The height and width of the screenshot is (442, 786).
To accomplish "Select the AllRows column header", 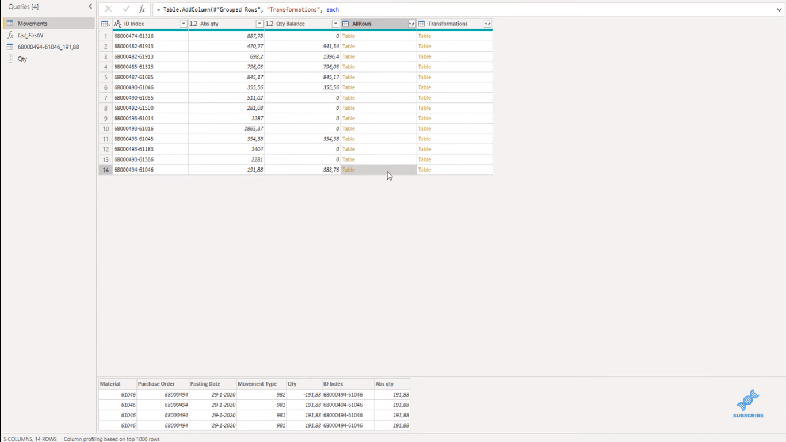I will point(378,24).
